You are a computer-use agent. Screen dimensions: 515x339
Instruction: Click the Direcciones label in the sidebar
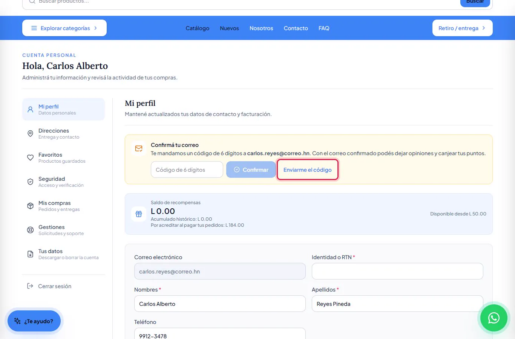pyautogui.click(x=54, y=131)
